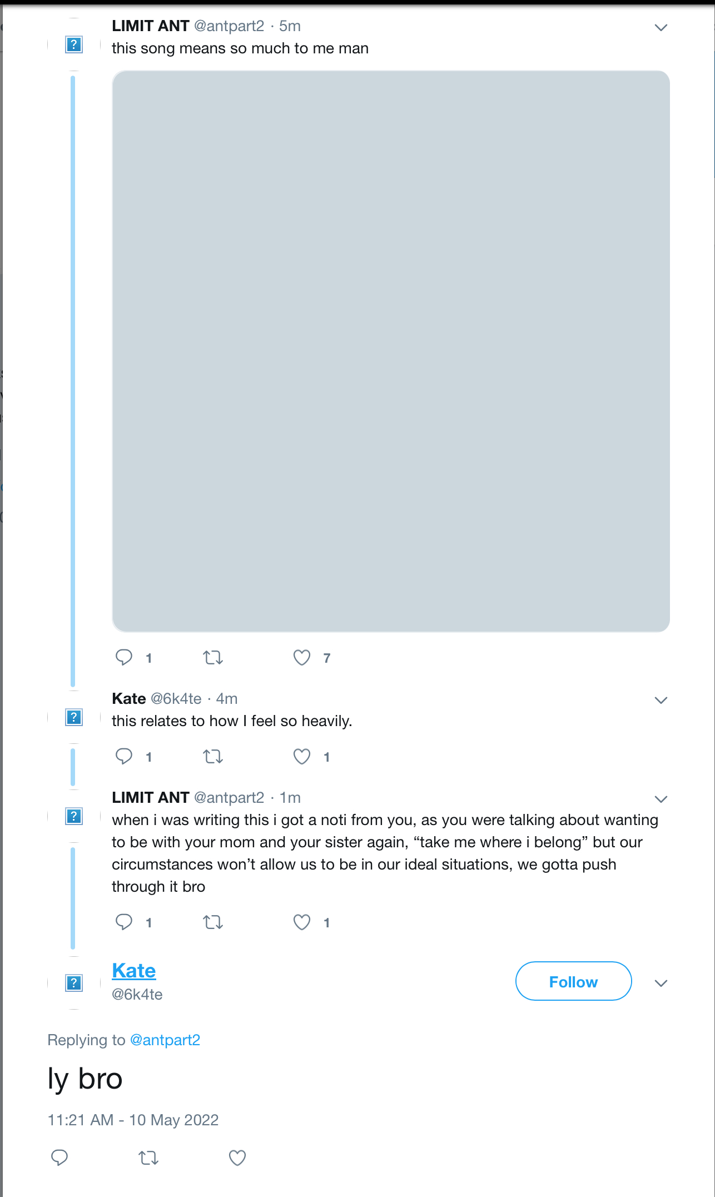Expand chevron menu on LIMIT ANT's 1m tweet

[x=661, y=799]
